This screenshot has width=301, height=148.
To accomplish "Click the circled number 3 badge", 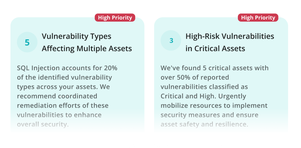I will click(171, 40).
